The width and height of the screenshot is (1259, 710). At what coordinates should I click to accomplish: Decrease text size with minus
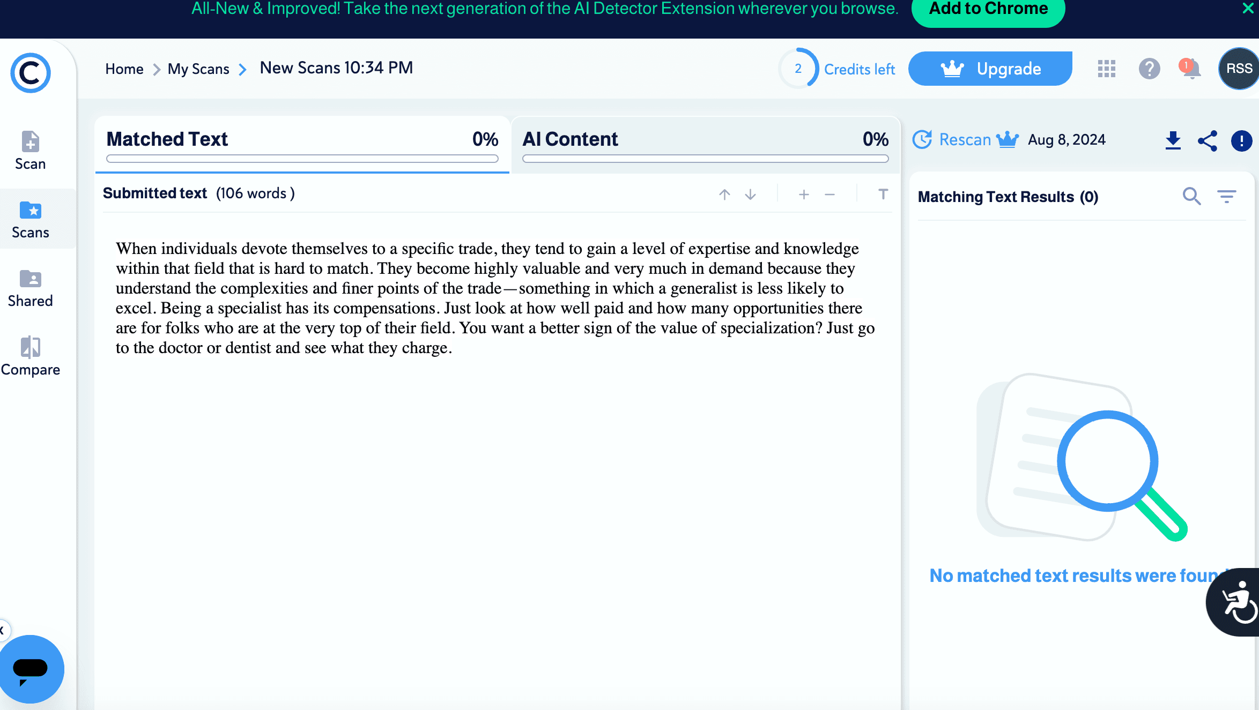pos(830,195)
